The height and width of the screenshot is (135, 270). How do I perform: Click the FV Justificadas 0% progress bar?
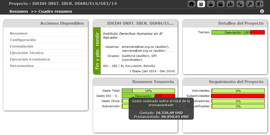pos(238,106)
